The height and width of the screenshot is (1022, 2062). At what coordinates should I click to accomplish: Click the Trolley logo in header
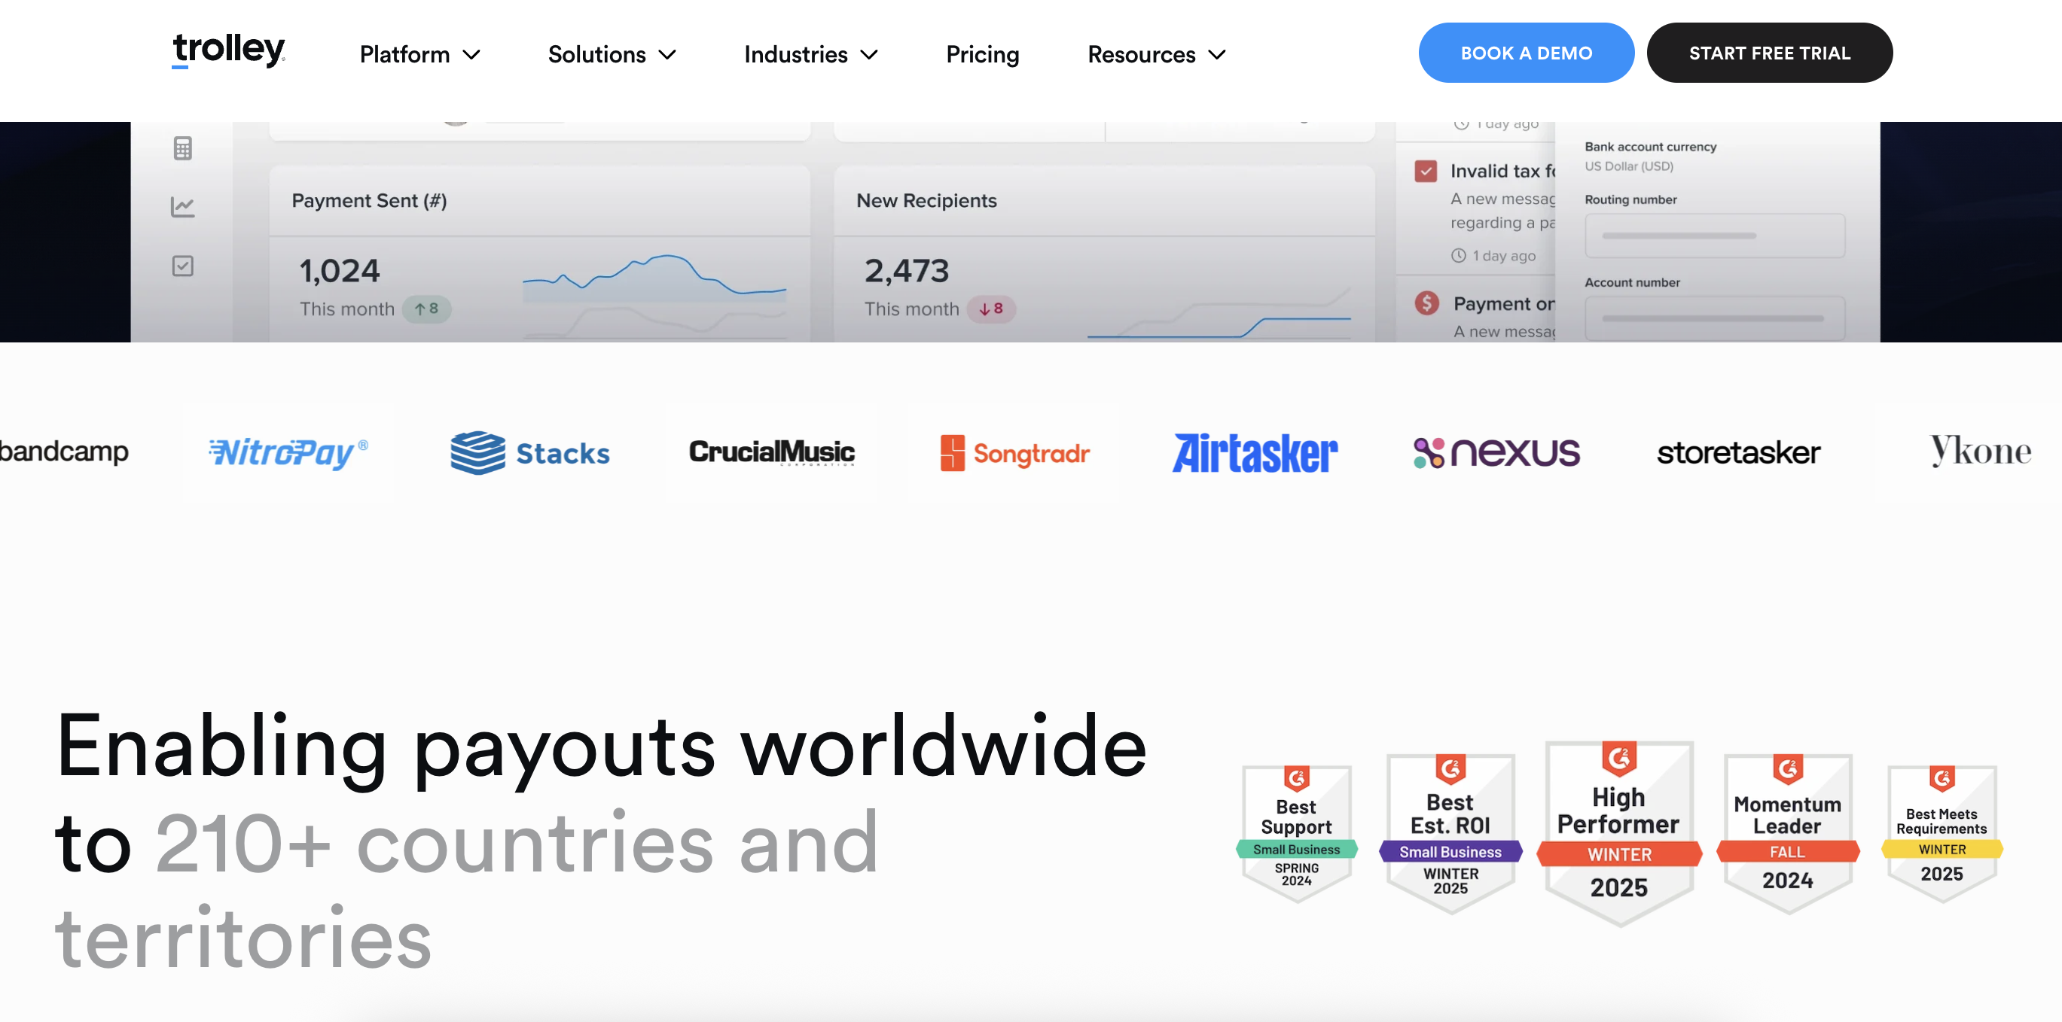pyautogui.click(x=228, y=51)
